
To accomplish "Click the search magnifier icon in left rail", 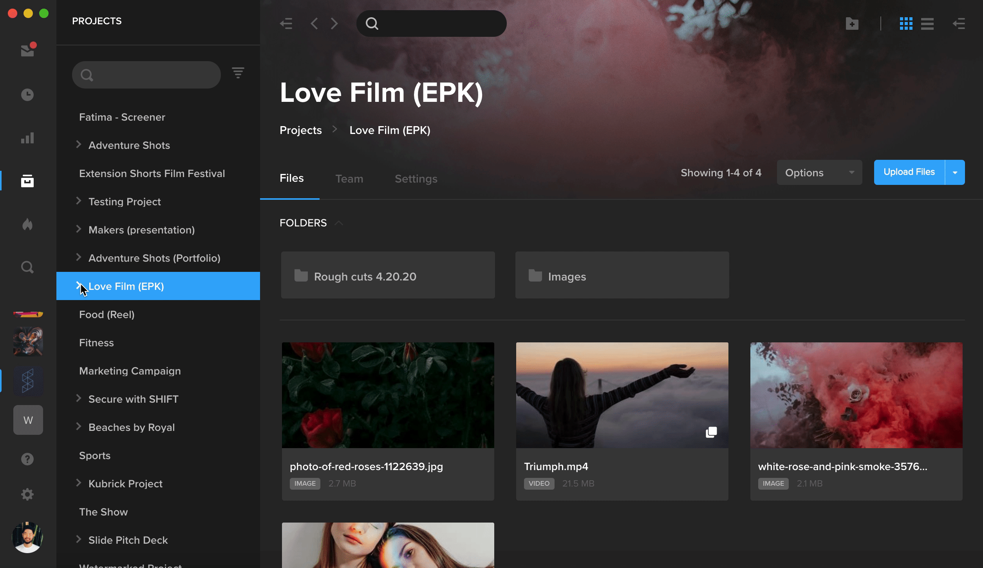I will click(x=27, y=267).
